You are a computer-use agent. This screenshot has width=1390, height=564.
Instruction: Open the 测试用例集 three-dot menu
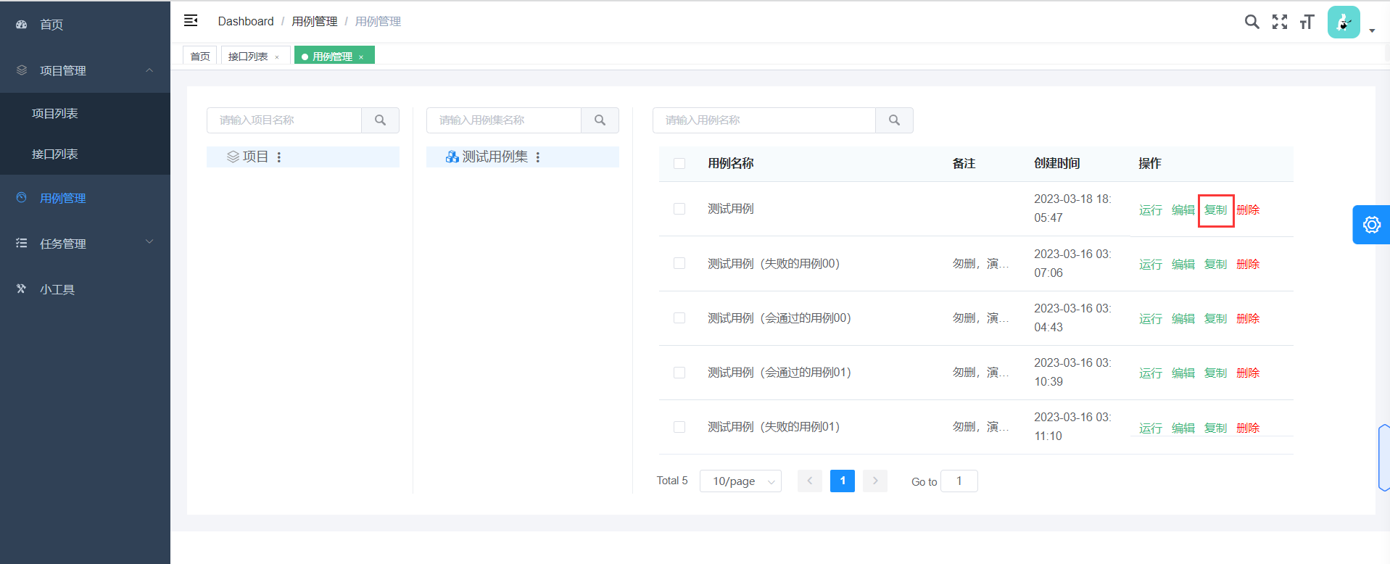pos(538,157)
